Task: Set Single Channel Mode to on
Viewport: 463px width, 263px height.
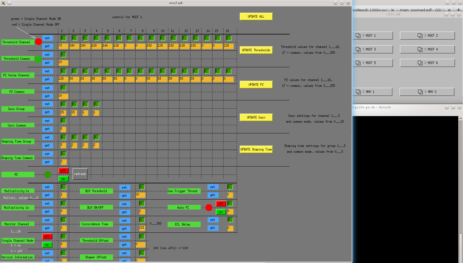Action: pyautogui.click(x=47, y=245)
